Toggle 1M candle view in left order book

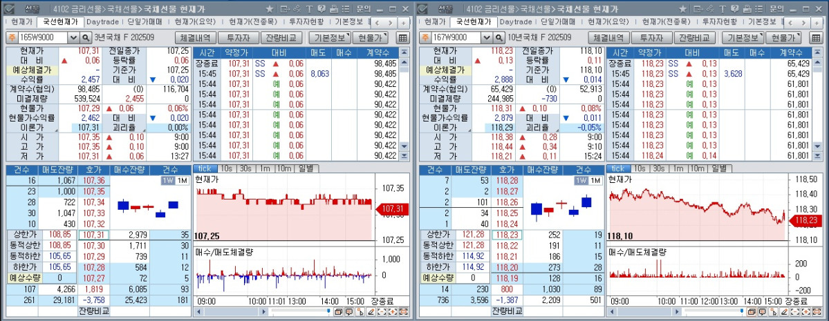(183, 181)
